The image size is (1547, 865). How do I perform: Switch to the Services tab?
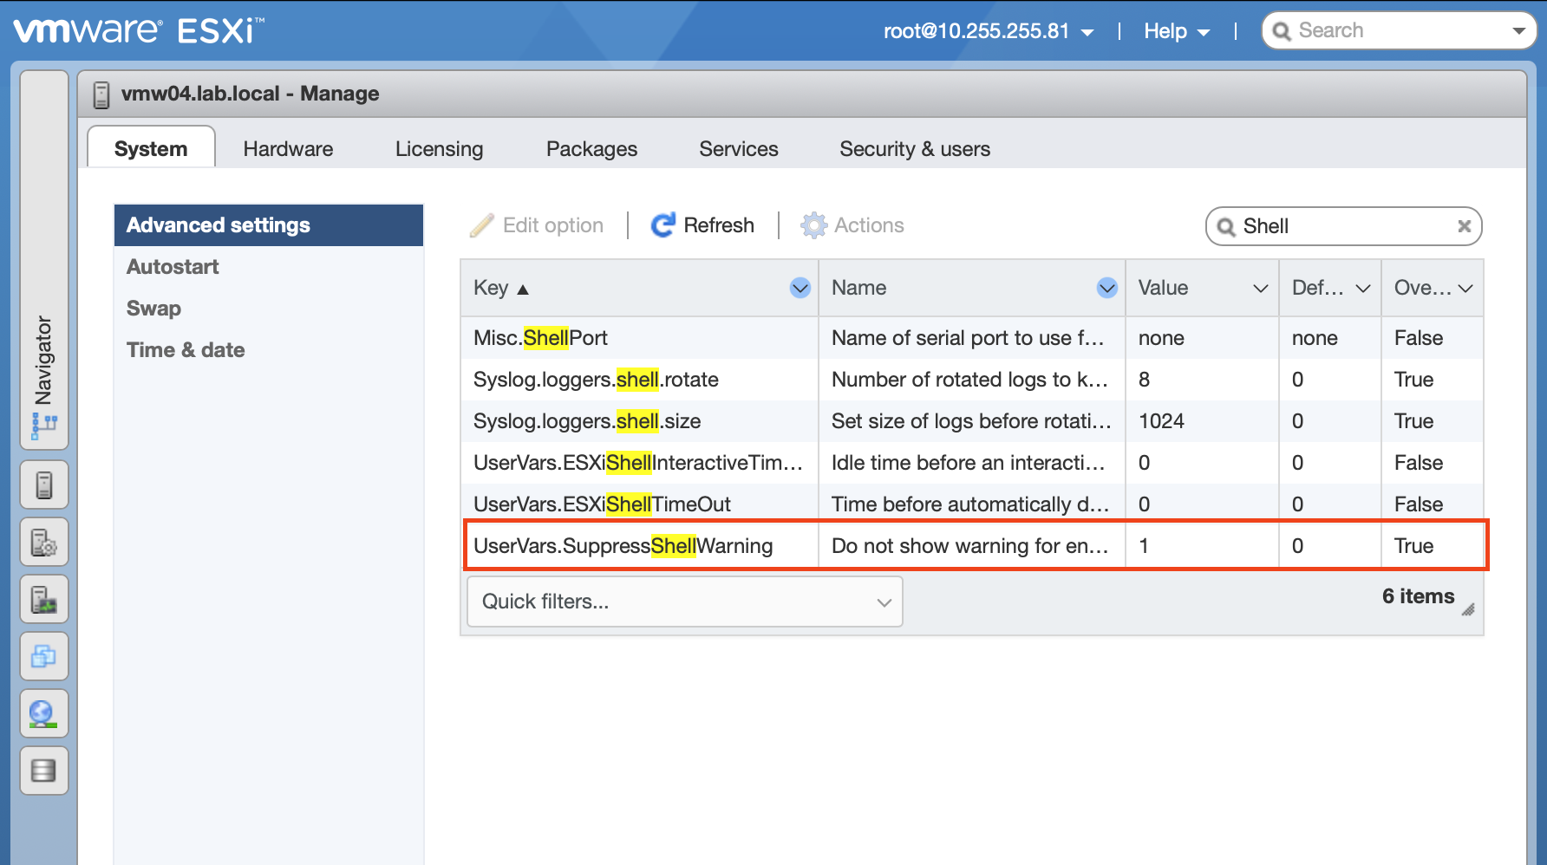pyautogui.click(x=739, y=149)
